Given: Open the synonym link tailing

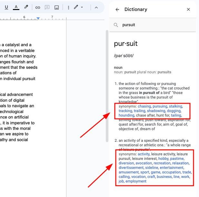Looking at the screenshot, I should point(176,115).
